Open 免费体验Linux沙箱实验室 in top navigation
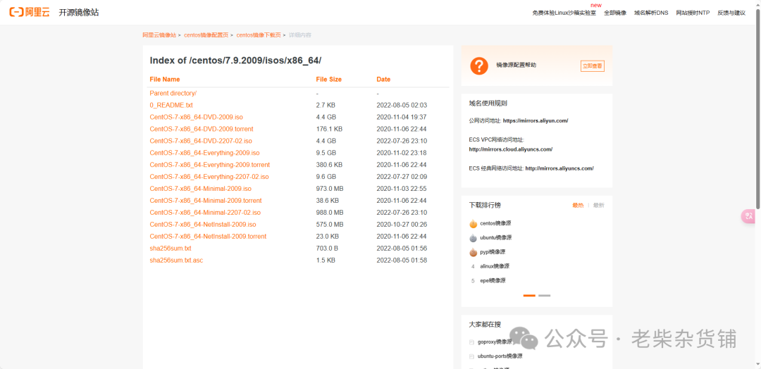761x369 pixels. (564, 13)
